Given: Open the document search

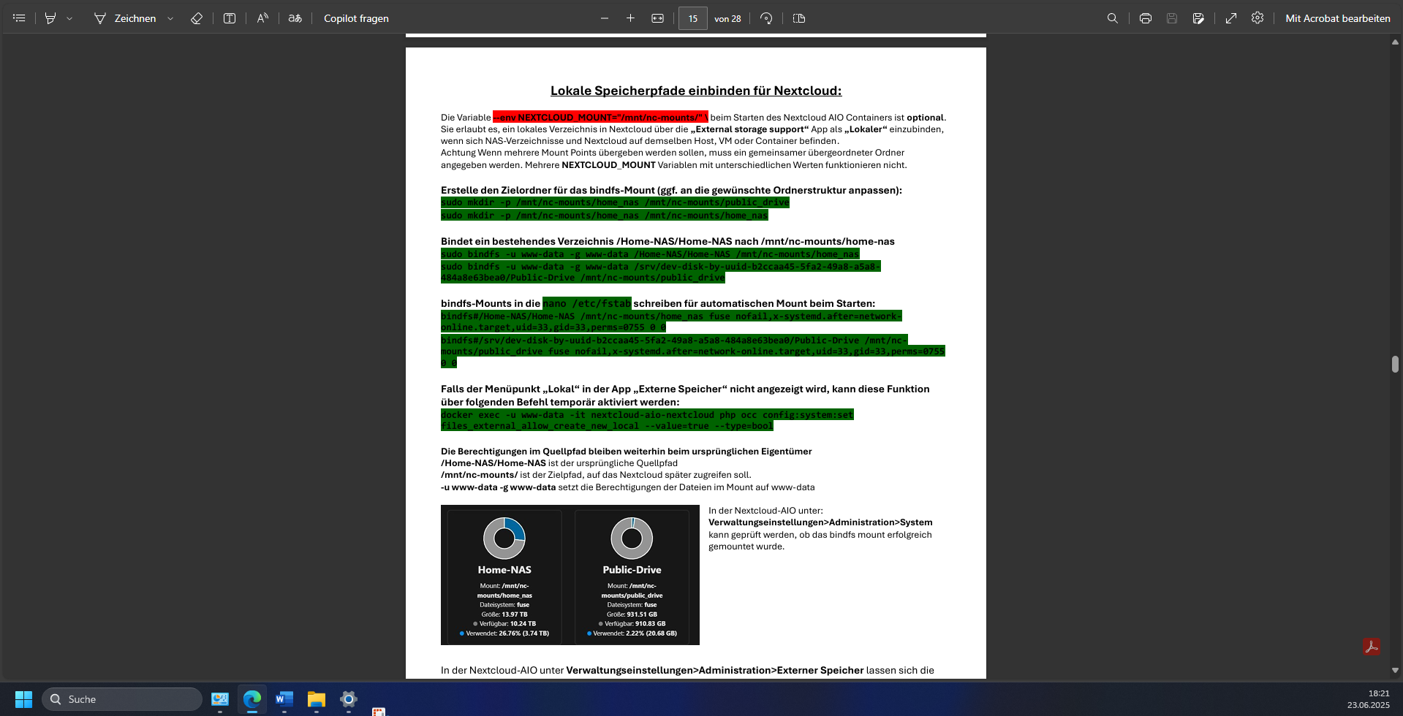Looking at the screenshot, I should coord(1112,18).
